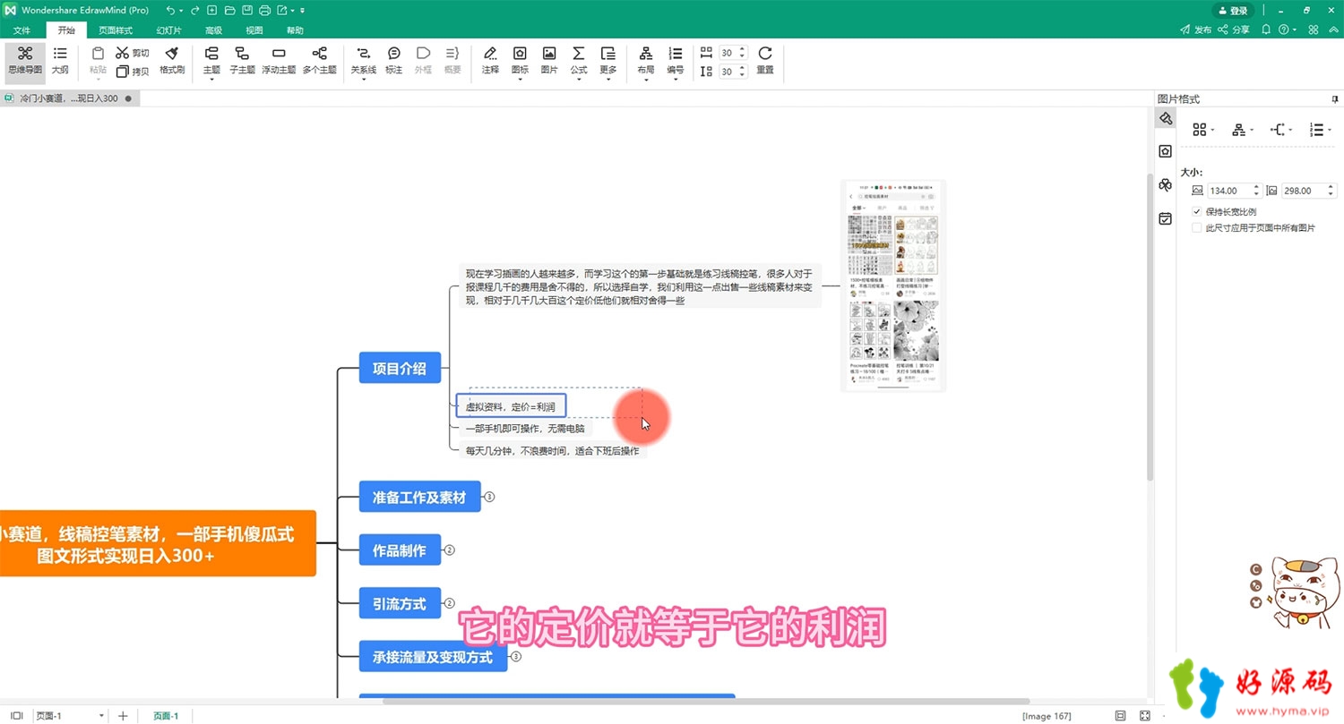Expand the 承接流量及变现方式 branch count toggle
This screenshot has height=724, width=1344.
pyautogui.click(x=515, y=657)
